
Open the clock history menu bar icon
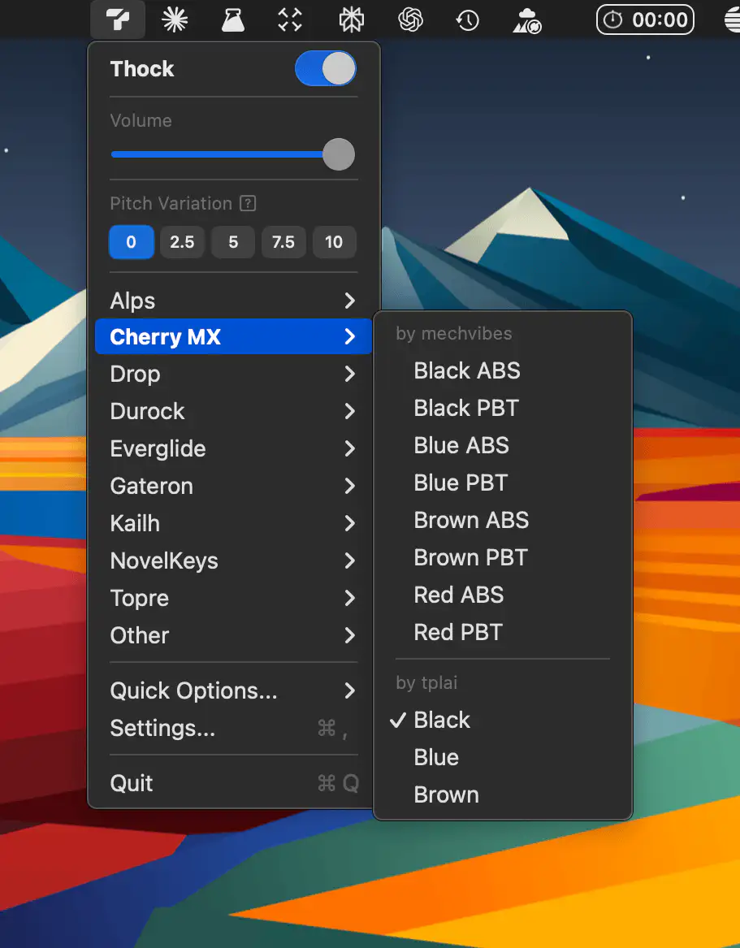467,19
